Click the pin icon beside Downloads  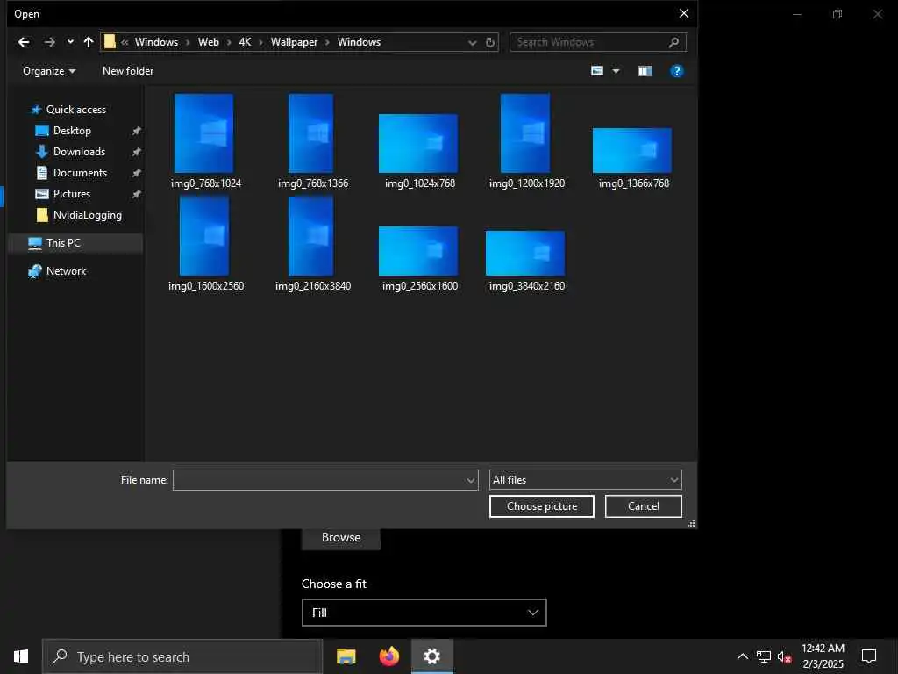[x=136, y=152]
